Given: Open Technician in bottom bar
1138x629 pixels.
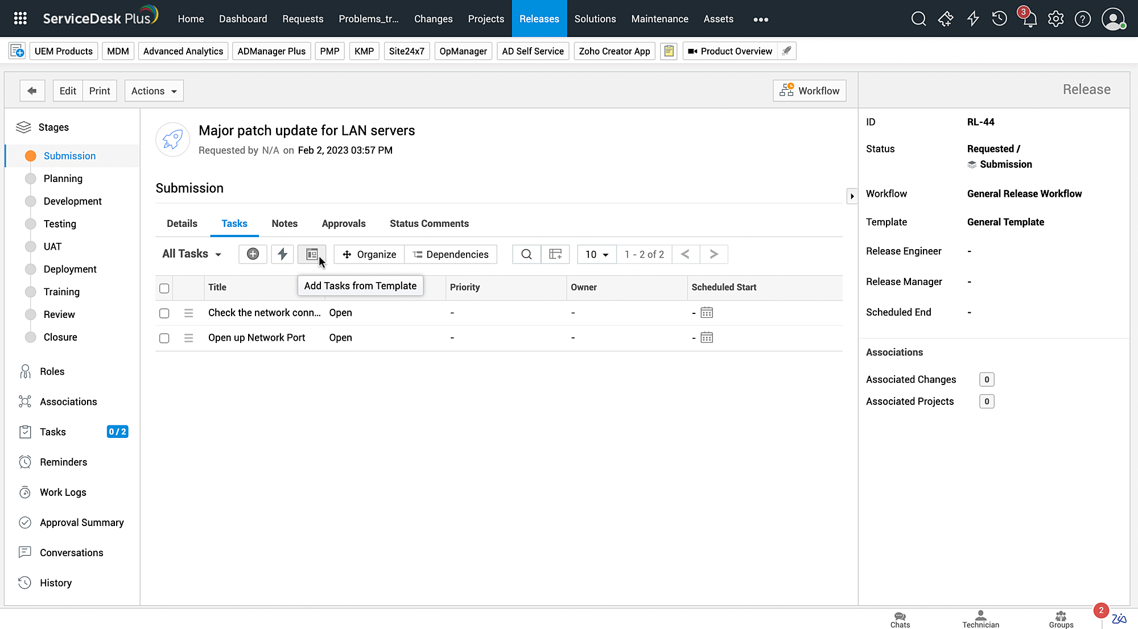Looking at the screenshot, I should point(980,620).
